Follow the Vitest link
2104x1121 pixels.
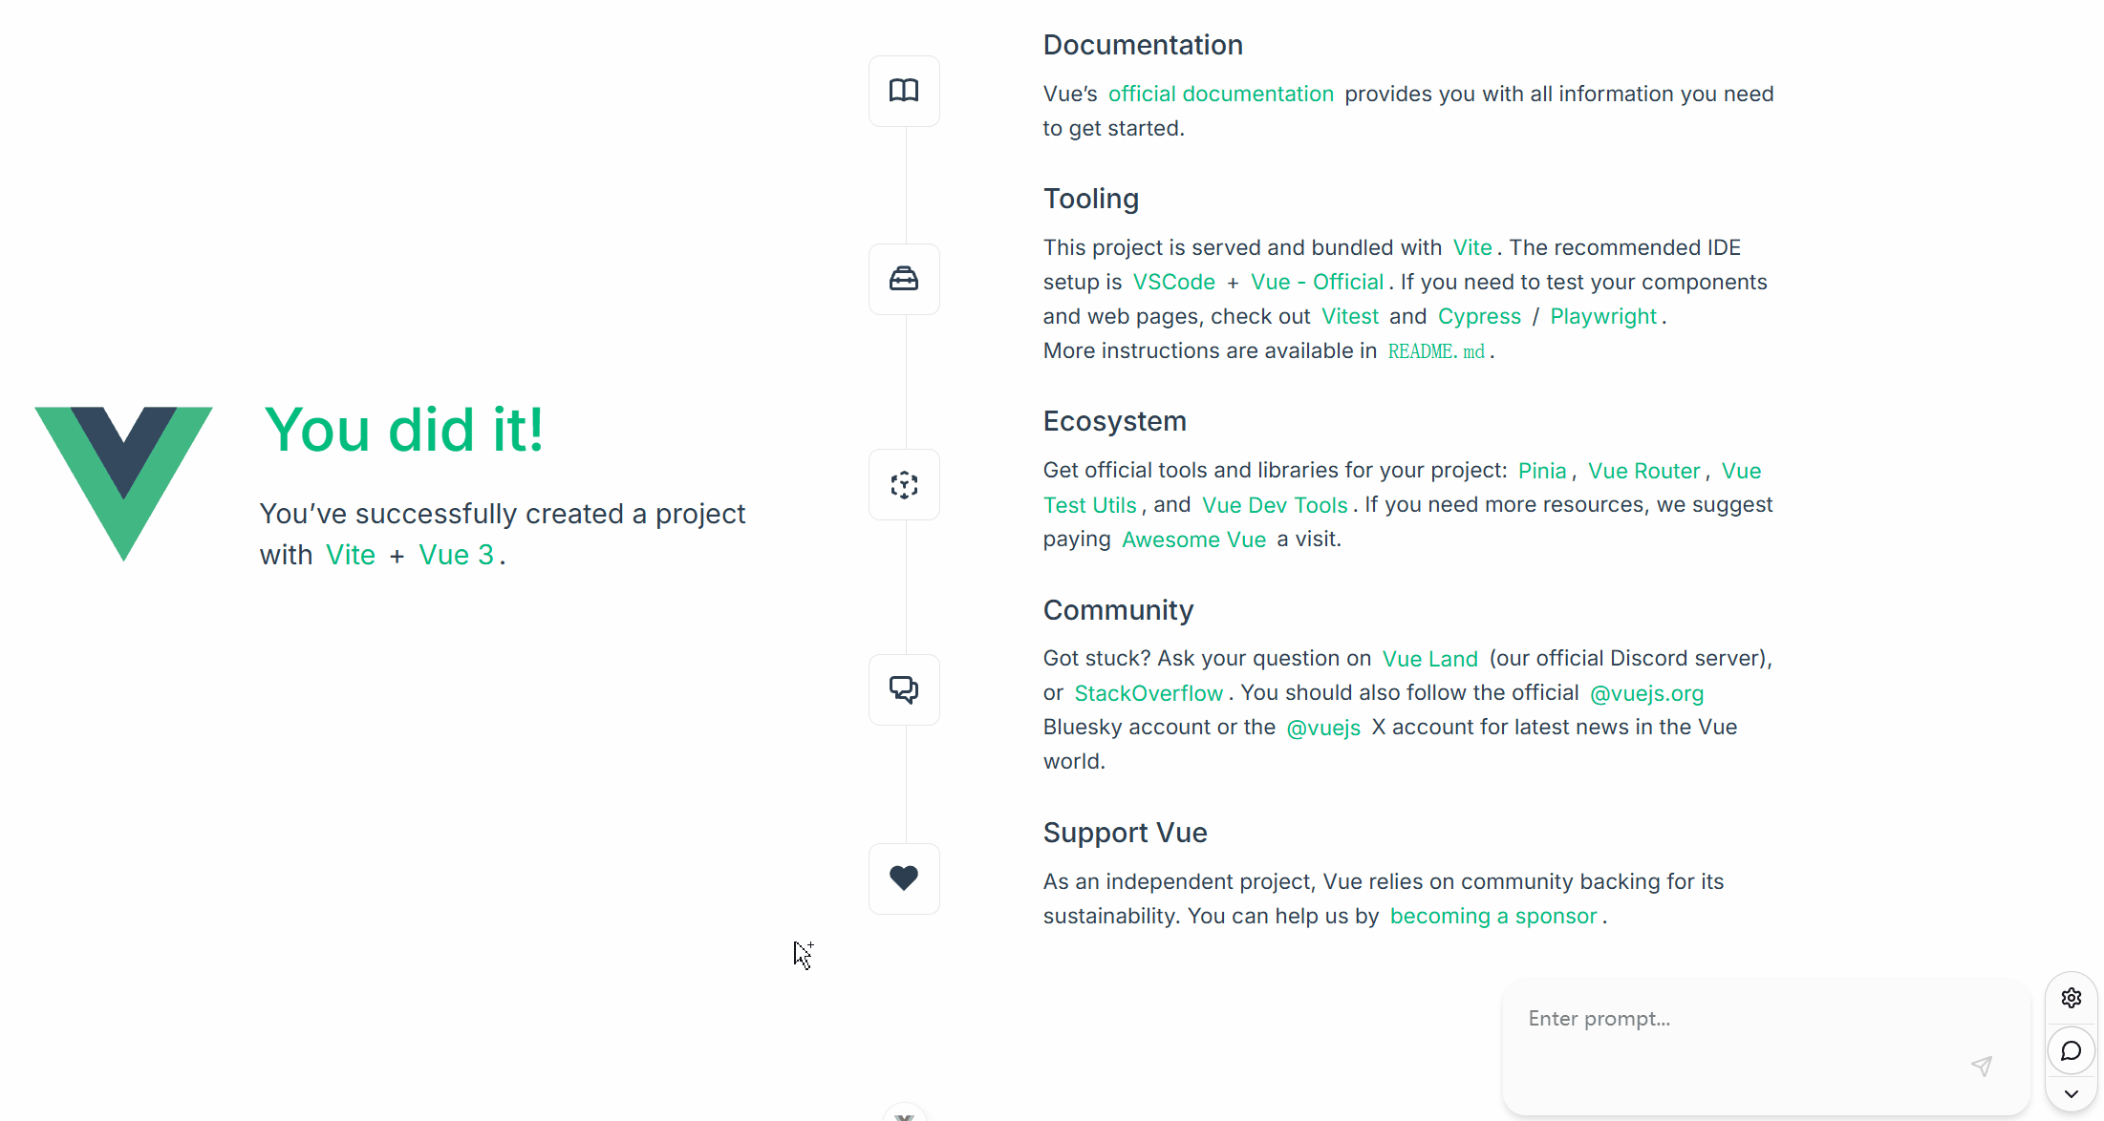click(x=1349, y=316)
